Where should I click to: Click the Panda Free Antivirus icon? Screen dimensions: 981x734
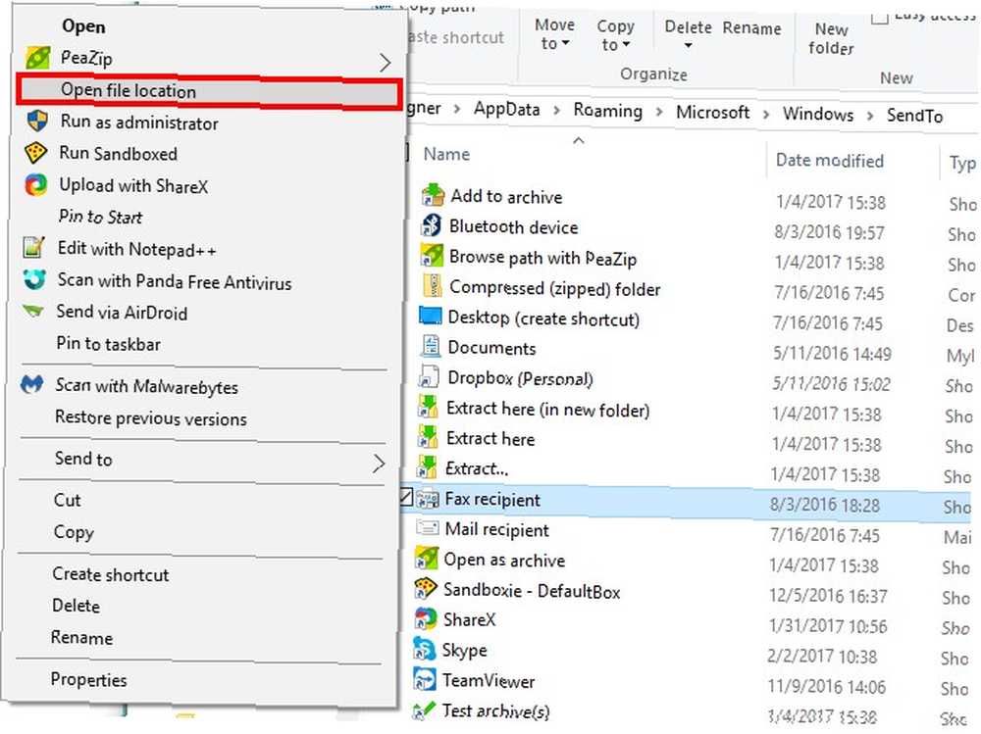33,279
